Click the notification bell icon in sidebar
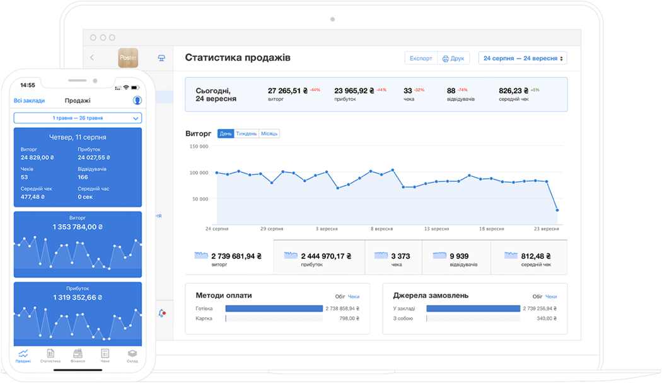 (162, 313)
